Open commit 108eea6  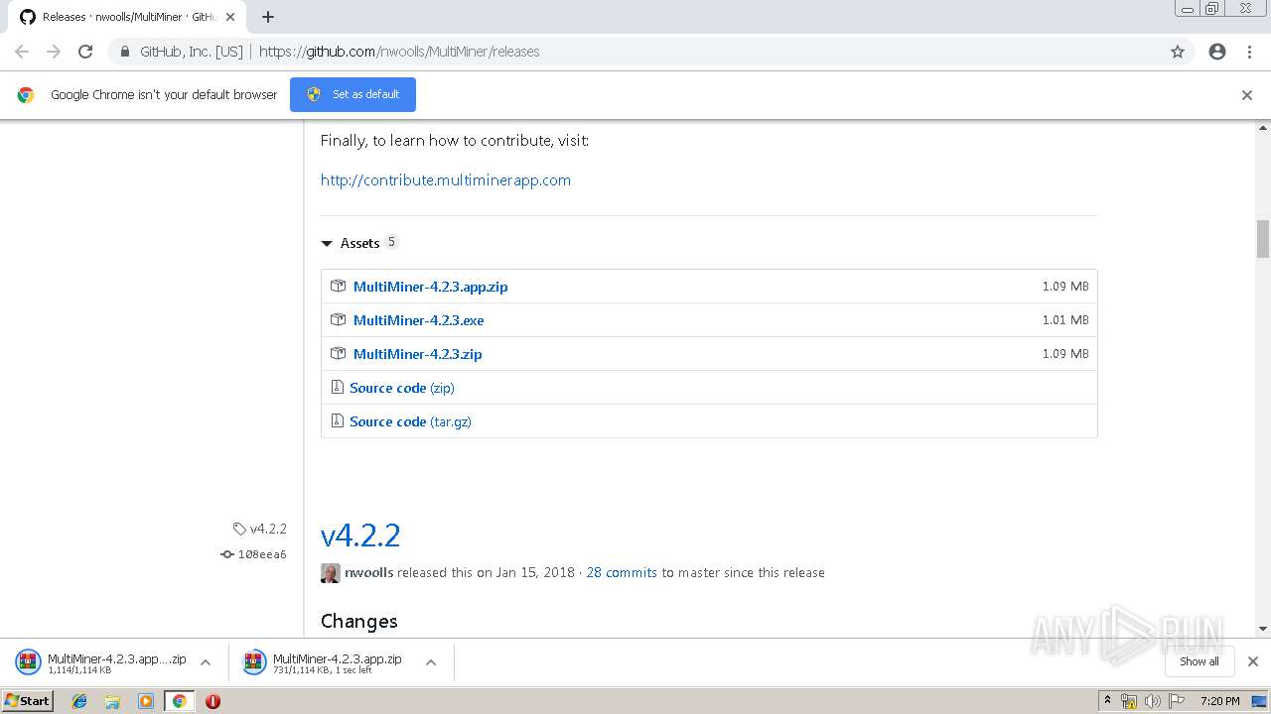(254, 554)
